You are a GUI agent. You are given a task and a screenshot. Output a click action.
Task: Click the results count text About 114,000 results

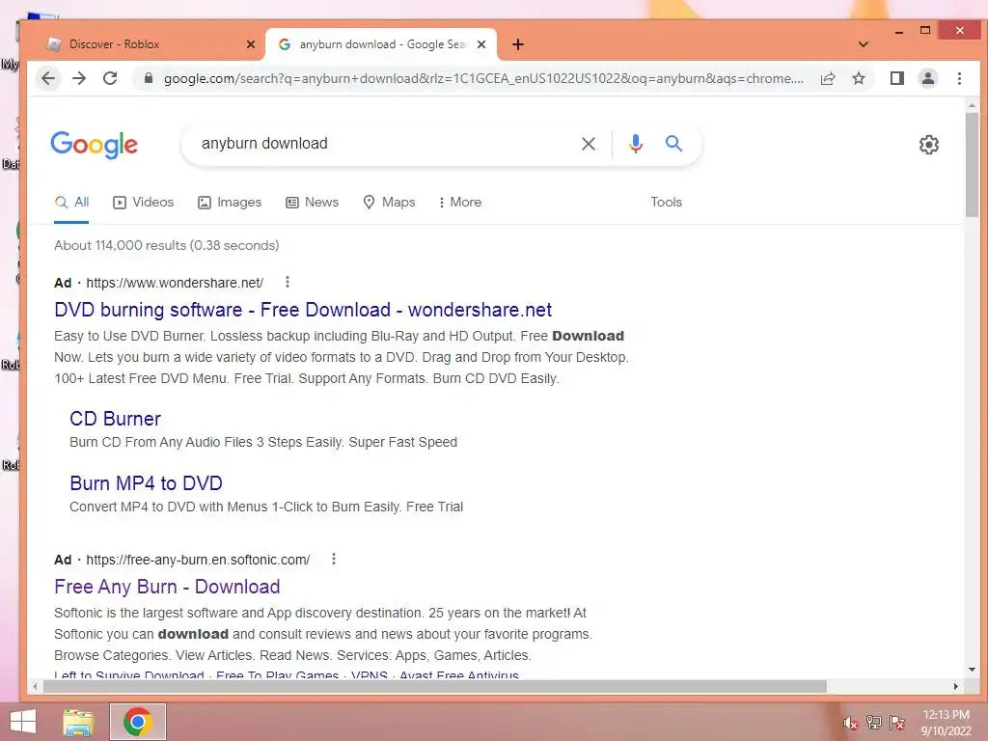tap(166, 245)
